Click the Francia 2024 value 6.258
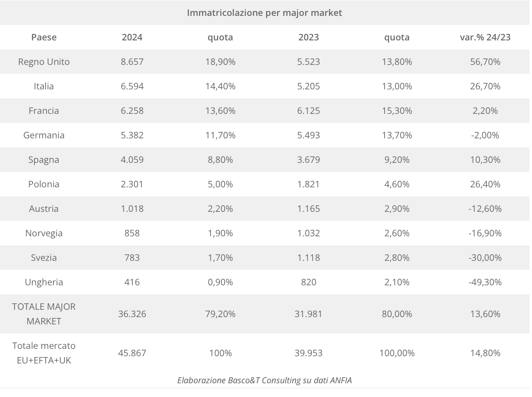Viewport: 532px width, 397px height. coord(132,111)
